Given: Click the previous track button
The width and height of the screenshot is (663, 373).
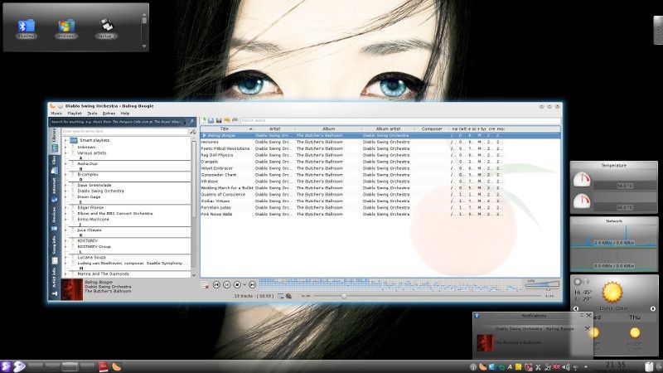Looking at the screenshot, I should click(x=216, y=285).
